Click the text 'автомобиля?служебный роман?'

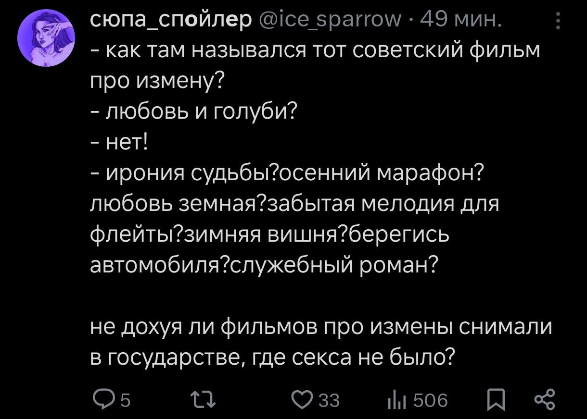(x=264, y=264)
